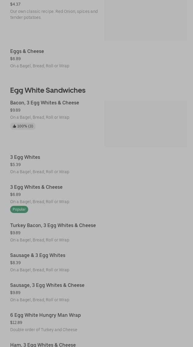This screenshot has height=347, width=193.
Task: Open the plain 3 Egg Whites item
Action: 25,157
